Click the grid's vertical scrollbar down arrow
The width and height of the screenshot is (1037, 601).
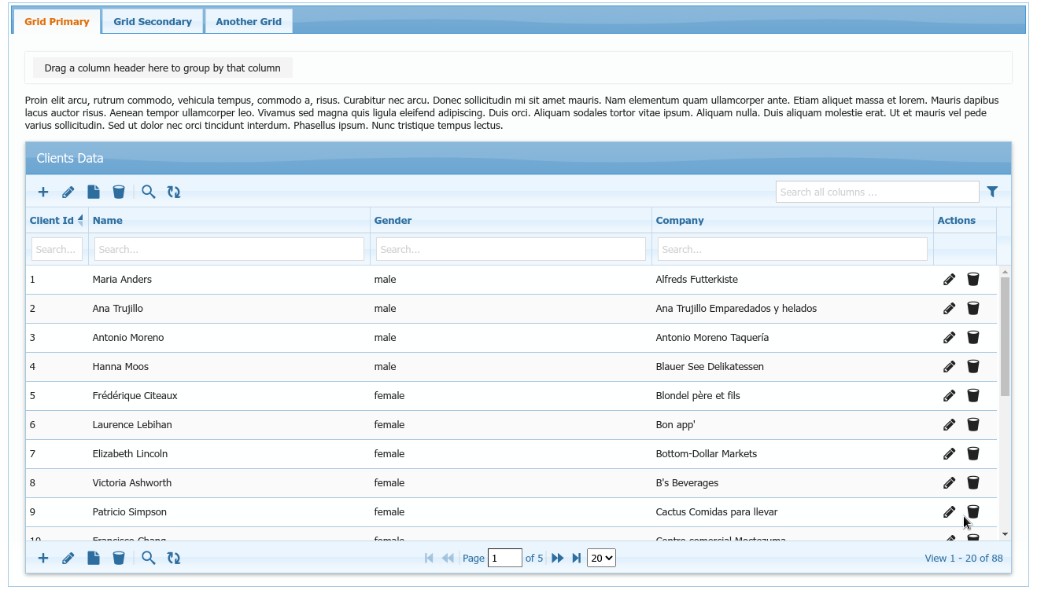1005,534
